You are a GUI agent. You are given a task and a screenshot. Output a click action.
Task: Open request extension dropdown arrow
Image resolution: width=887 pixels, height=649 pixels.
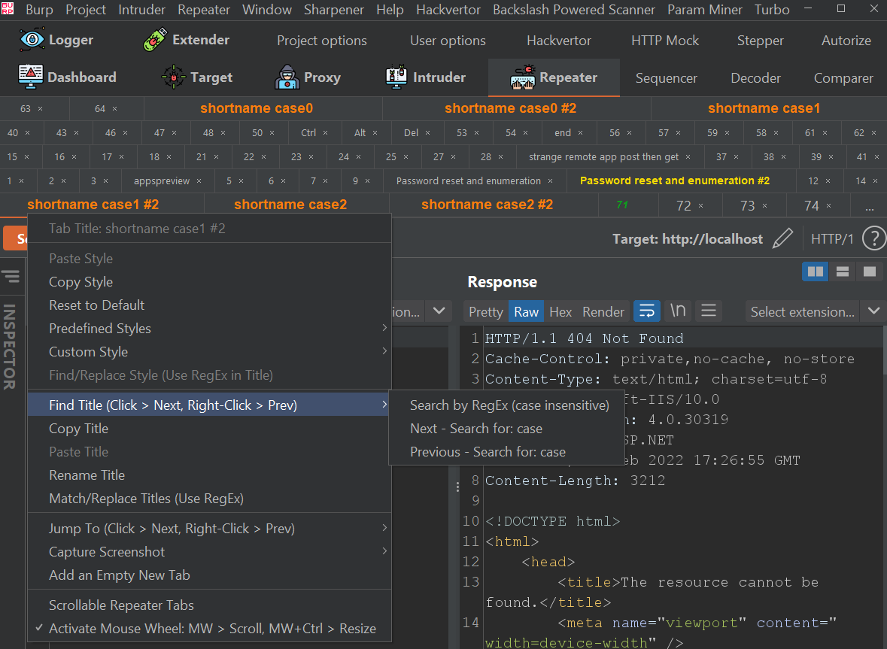click(x=439, y=311)
